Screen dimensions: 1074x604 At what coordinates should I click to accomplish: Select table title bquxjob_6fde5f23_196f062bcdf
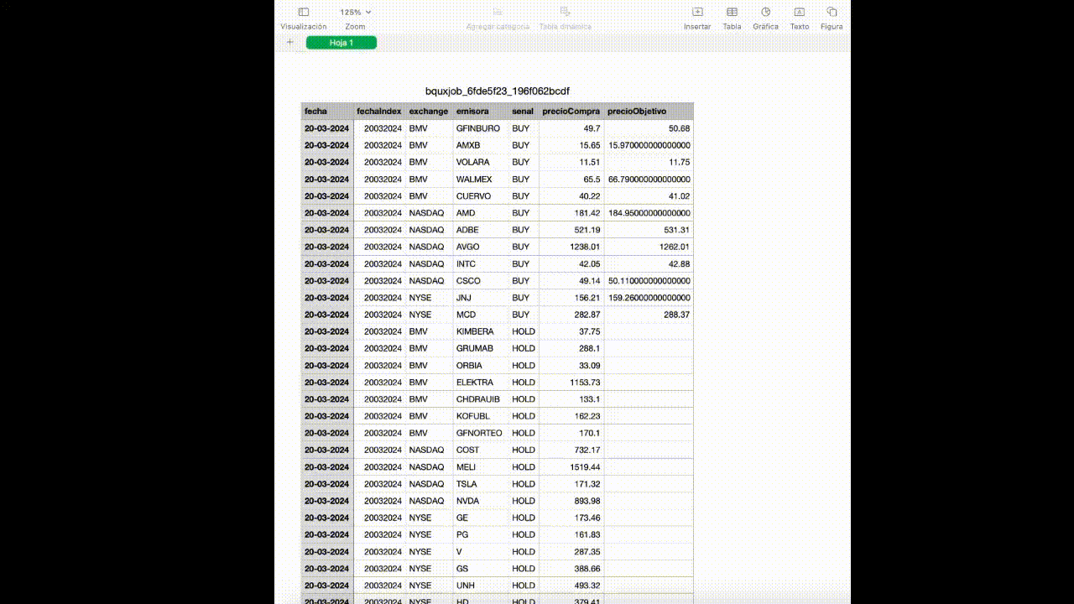point(498,91)
